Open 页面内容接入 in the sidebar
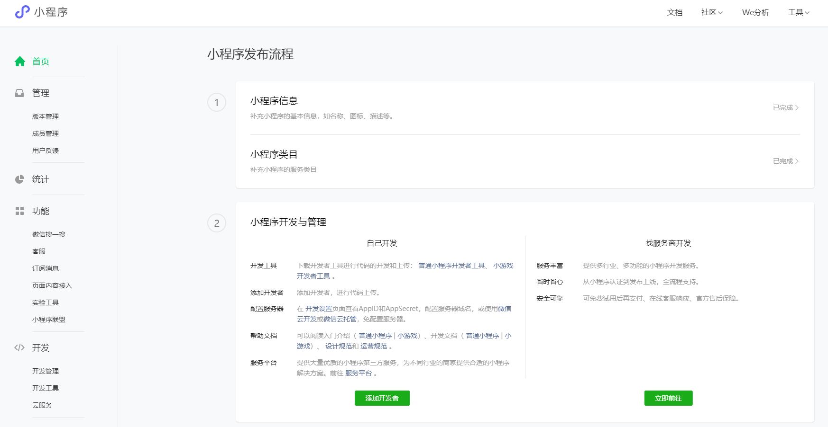828x427 pixels. click(x=52, y=285)
